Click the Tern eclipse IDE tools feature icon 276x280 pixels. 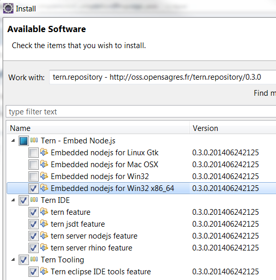click(44, 271)
